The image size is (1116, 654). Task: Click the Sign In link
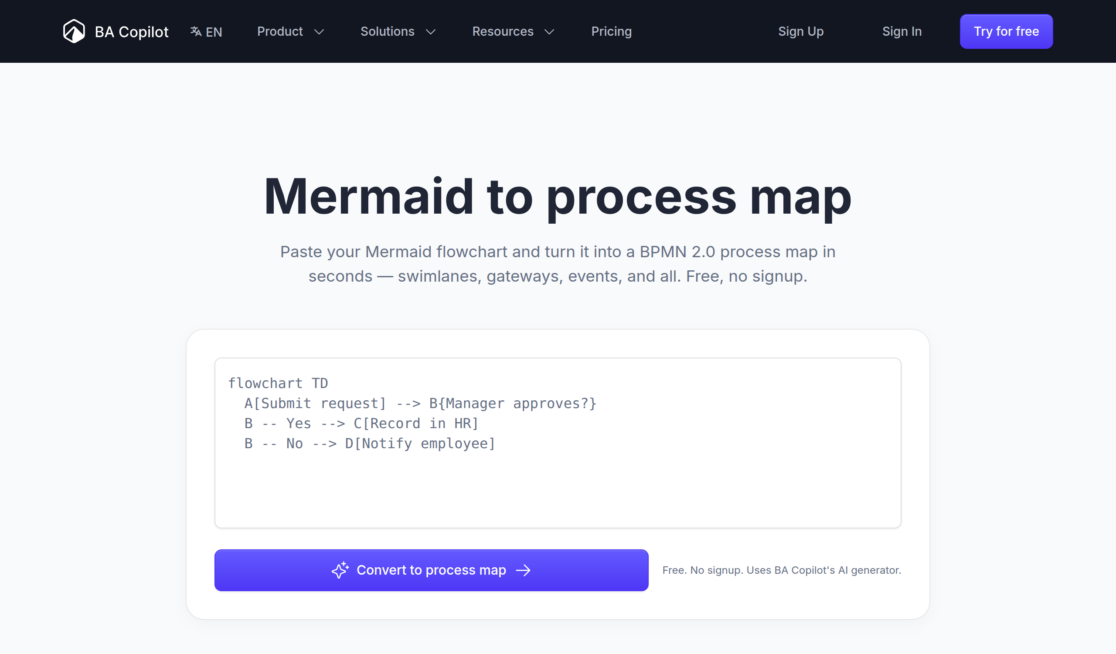click(x=902, y=31)
